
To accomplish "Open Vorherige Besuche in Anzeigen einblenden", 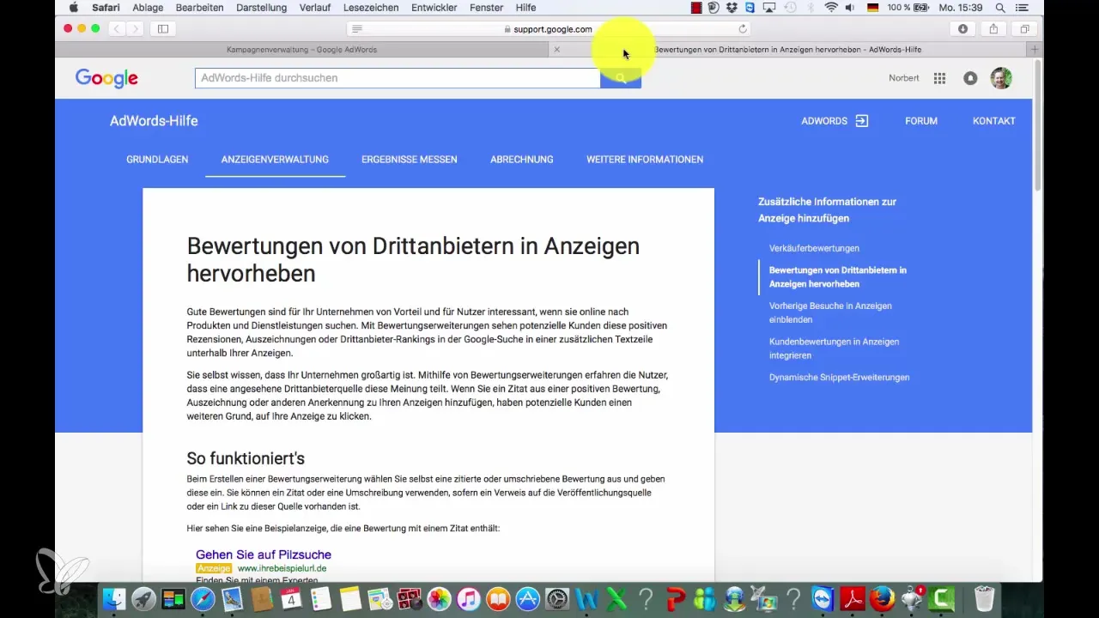I will [830, 312].
